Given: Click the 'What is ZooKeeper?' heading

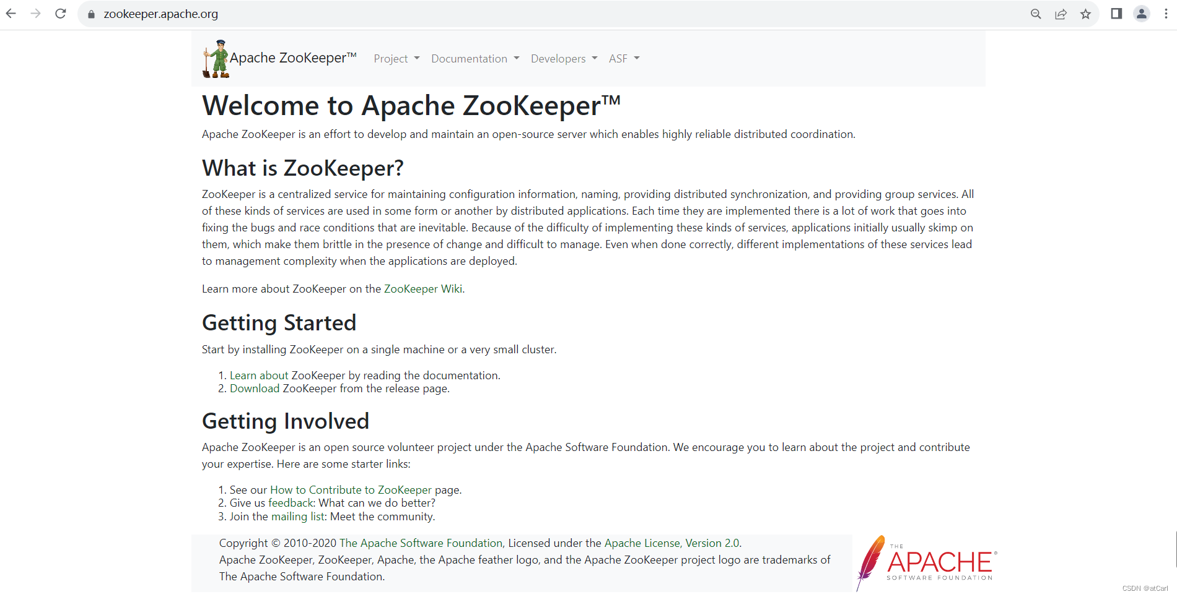Looking at the screenshot, I should pyautogui.click(x=303, y=168).
